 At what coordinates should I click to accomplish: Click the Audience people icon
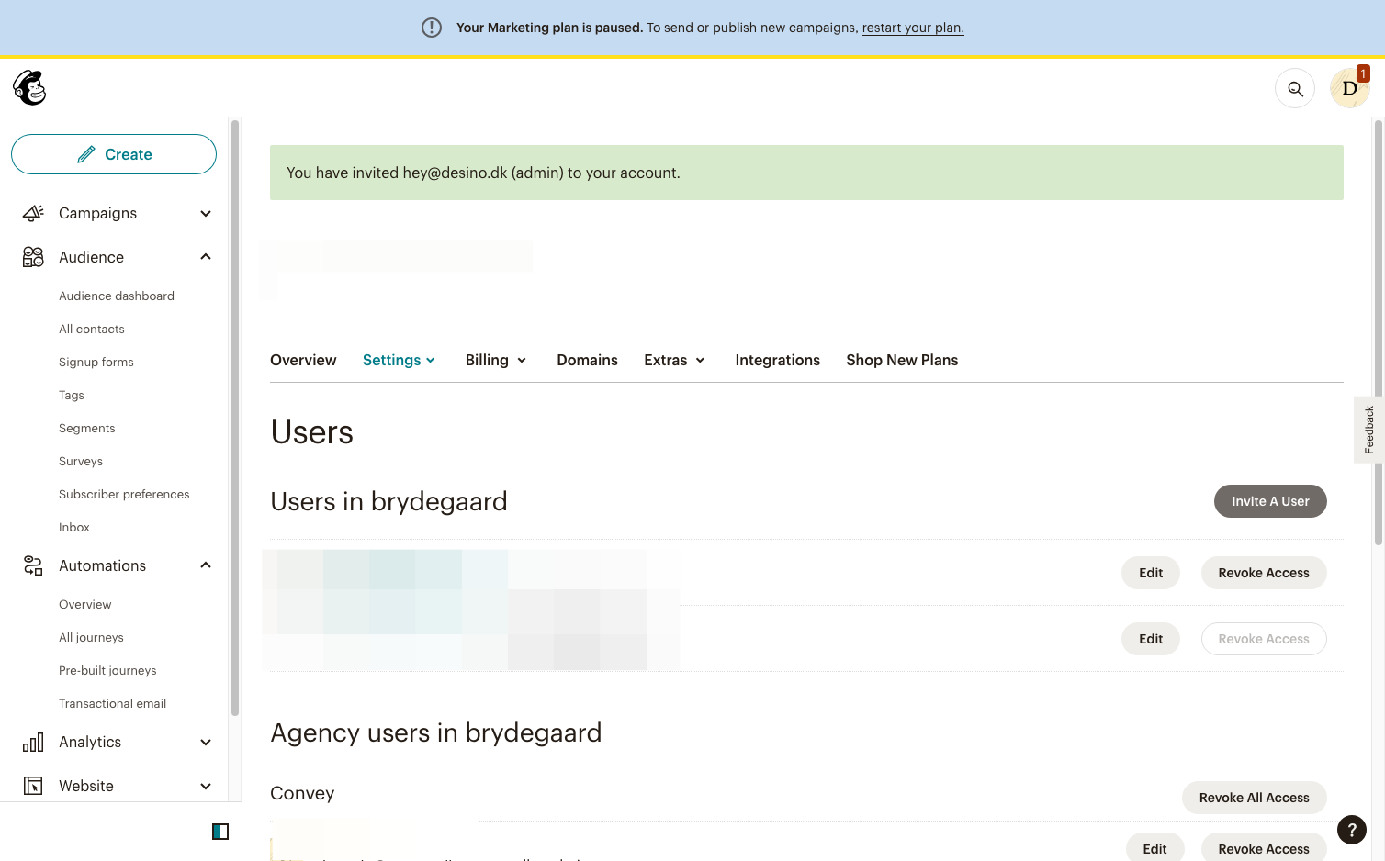pos(33,257)
